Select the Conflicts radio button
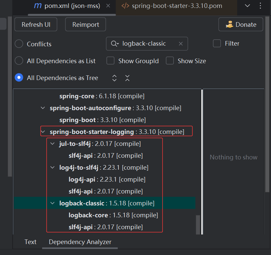Screen dimensions: 271x255 click(19, 43)
